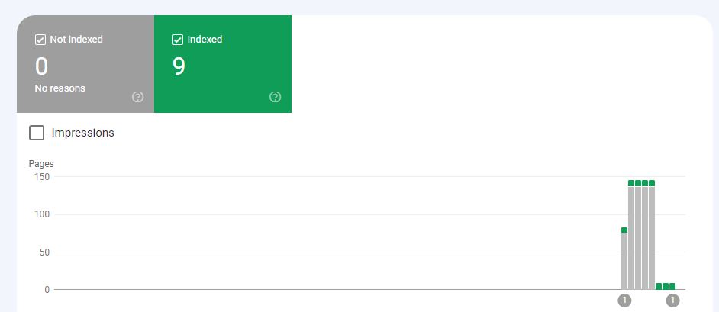The image size is (719, 312).
Task: Uncheck the Indexed checkbox
Action: click(177, 40)
